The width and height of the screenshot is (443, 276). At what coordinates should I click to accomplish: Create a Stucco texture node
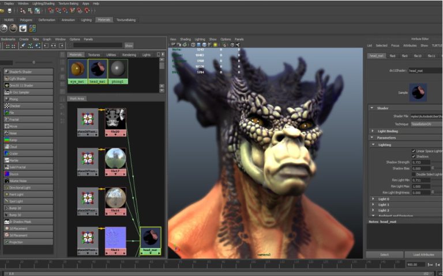(28, 174)
